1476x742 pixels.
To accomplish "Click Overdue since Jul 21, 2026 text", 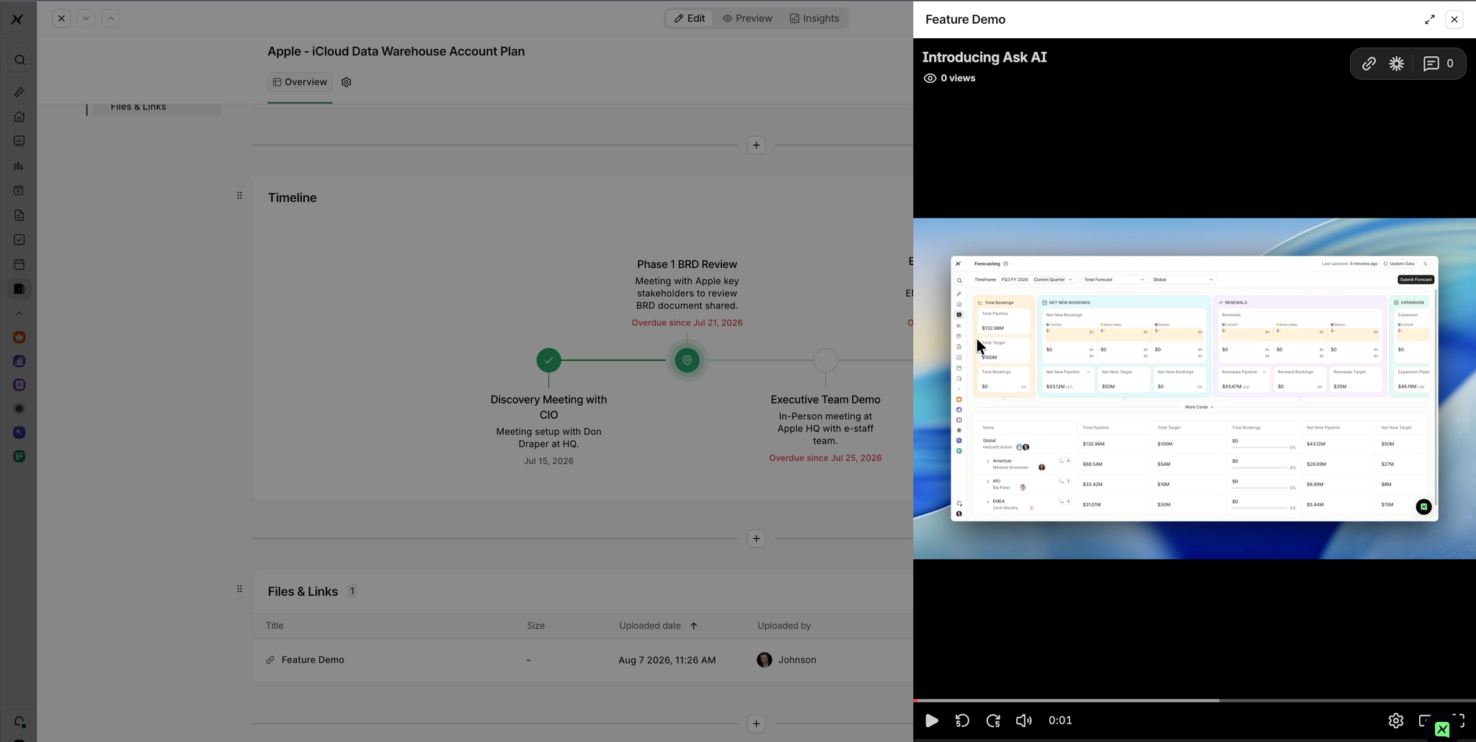I will point(687,323).
